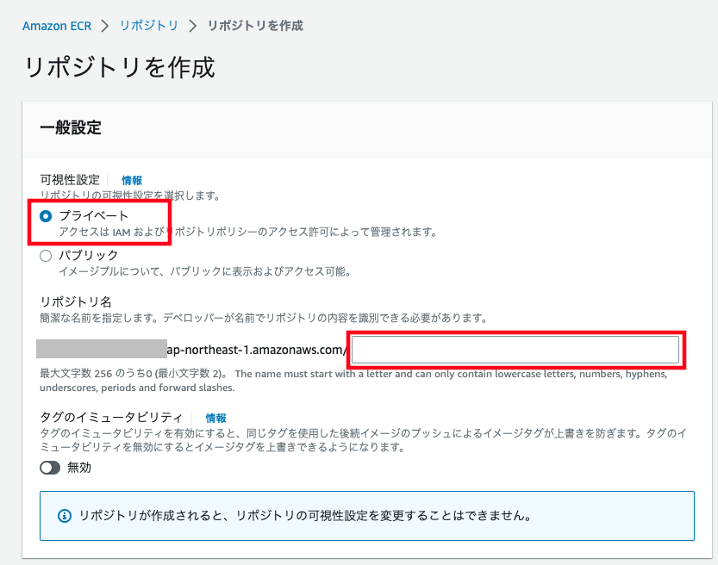718x565 pixels.
Task: Choose public repository visibility setting
Action: 45,256
